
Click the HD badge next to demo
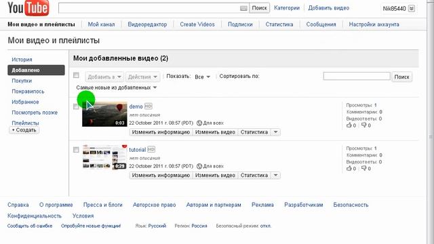[x=149, y=106]
